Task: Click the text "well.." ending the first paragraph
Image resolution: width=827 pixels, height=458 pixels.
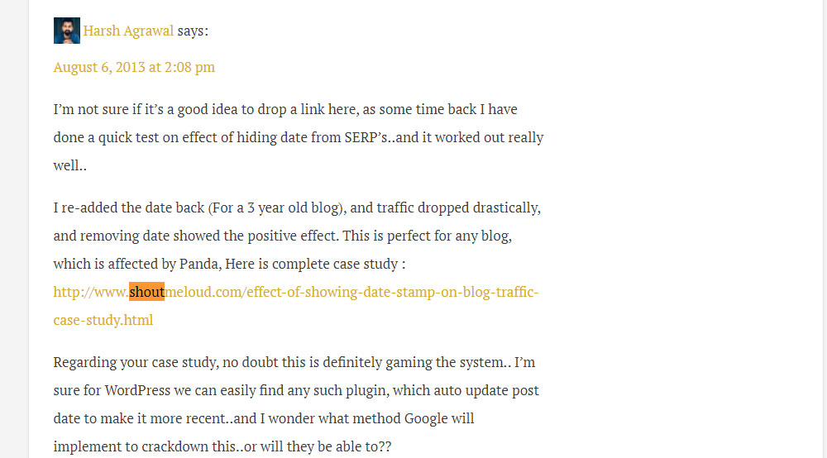Action: pyautogui.click(x=70, y=165)
